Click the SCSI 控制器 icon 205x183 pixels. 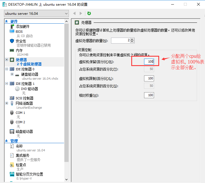(12, 98)
